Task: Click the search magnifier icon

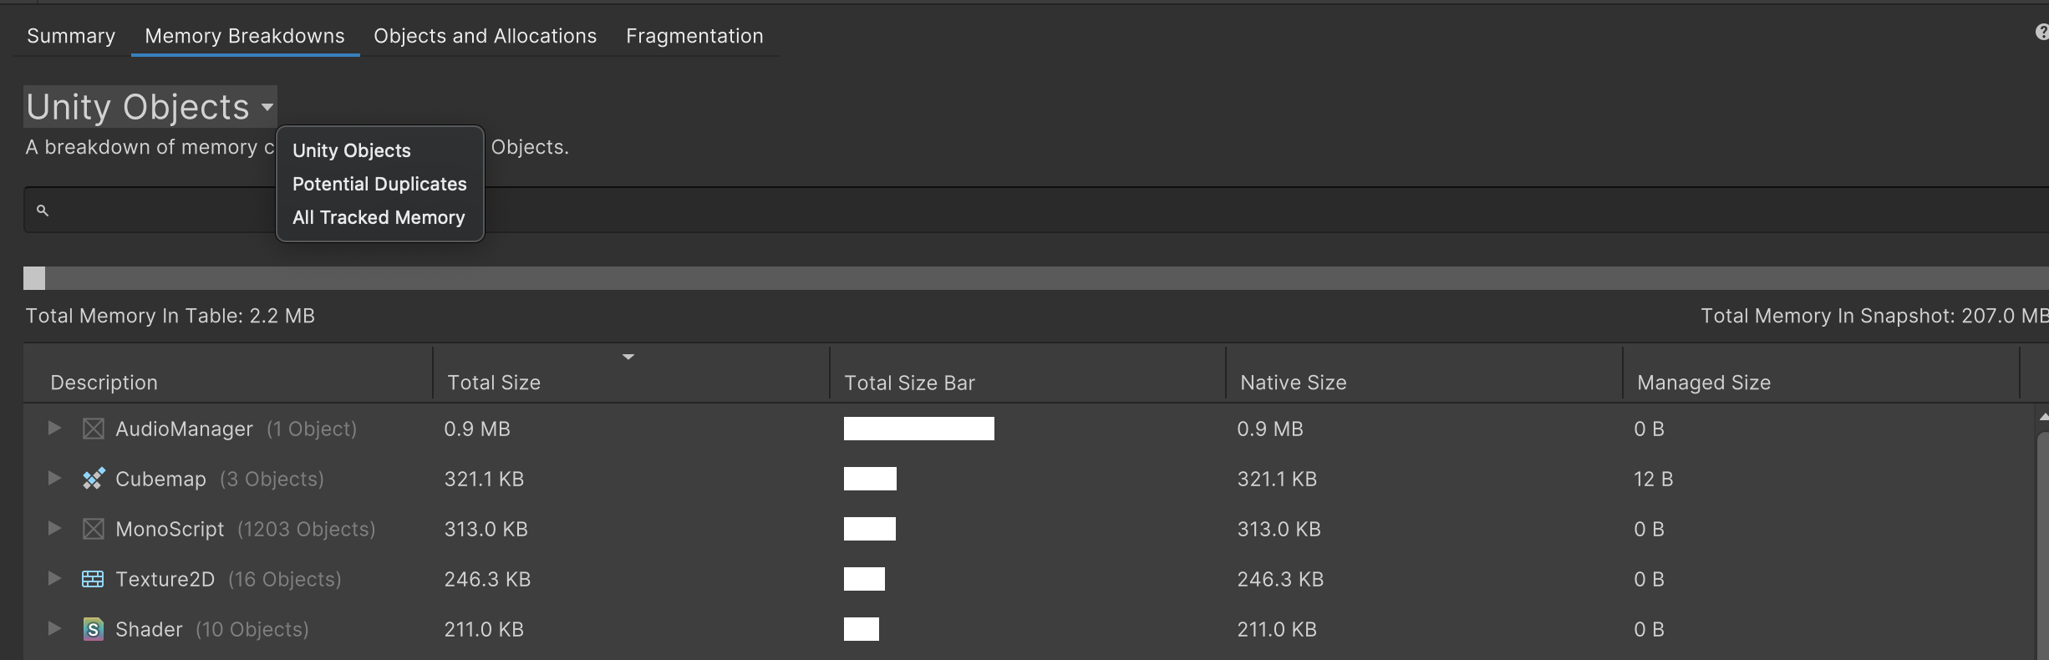Action: pyautogui.click(x=43, y=211)
